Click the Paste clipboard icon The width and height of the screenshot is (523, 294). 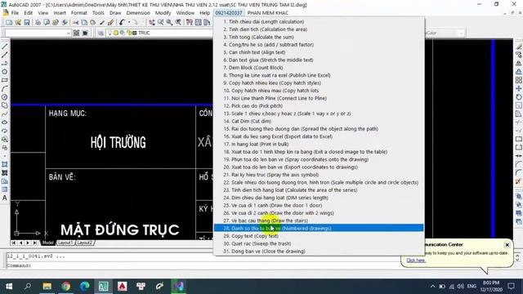tap(93, 22)
